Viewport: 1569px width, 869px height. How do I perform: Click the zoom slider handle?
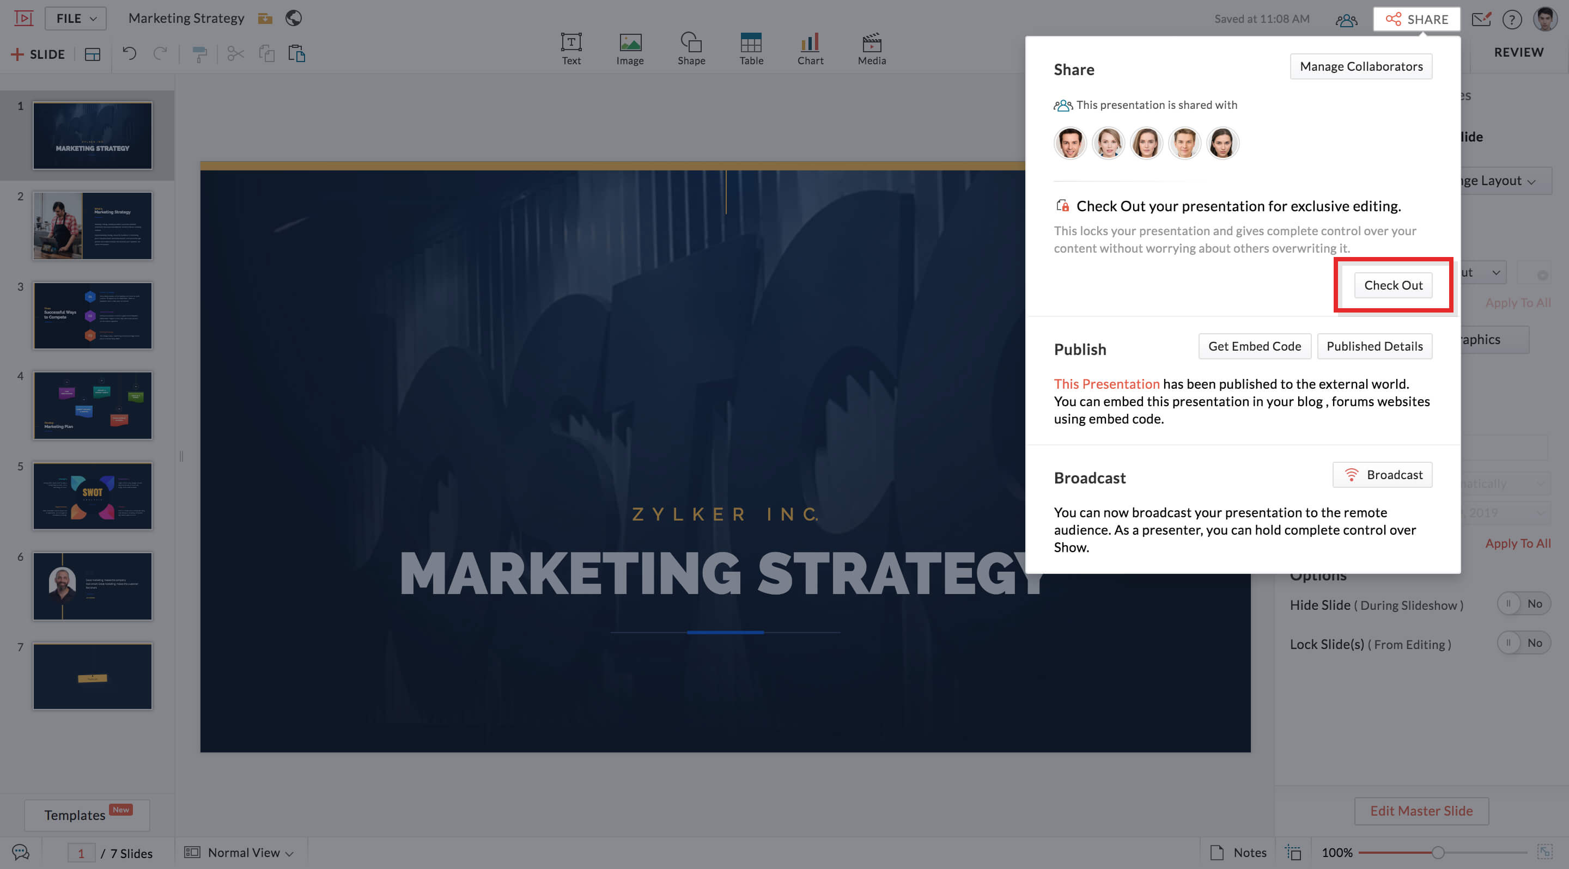pos(1438,853)
